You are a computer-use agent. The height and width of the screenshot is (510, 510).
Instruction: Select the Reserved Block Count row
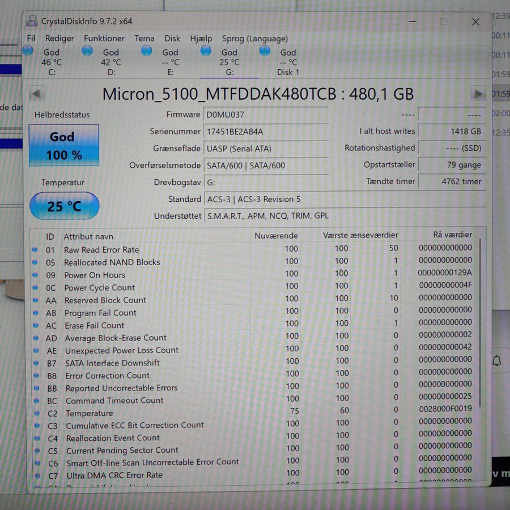(252, 299)
